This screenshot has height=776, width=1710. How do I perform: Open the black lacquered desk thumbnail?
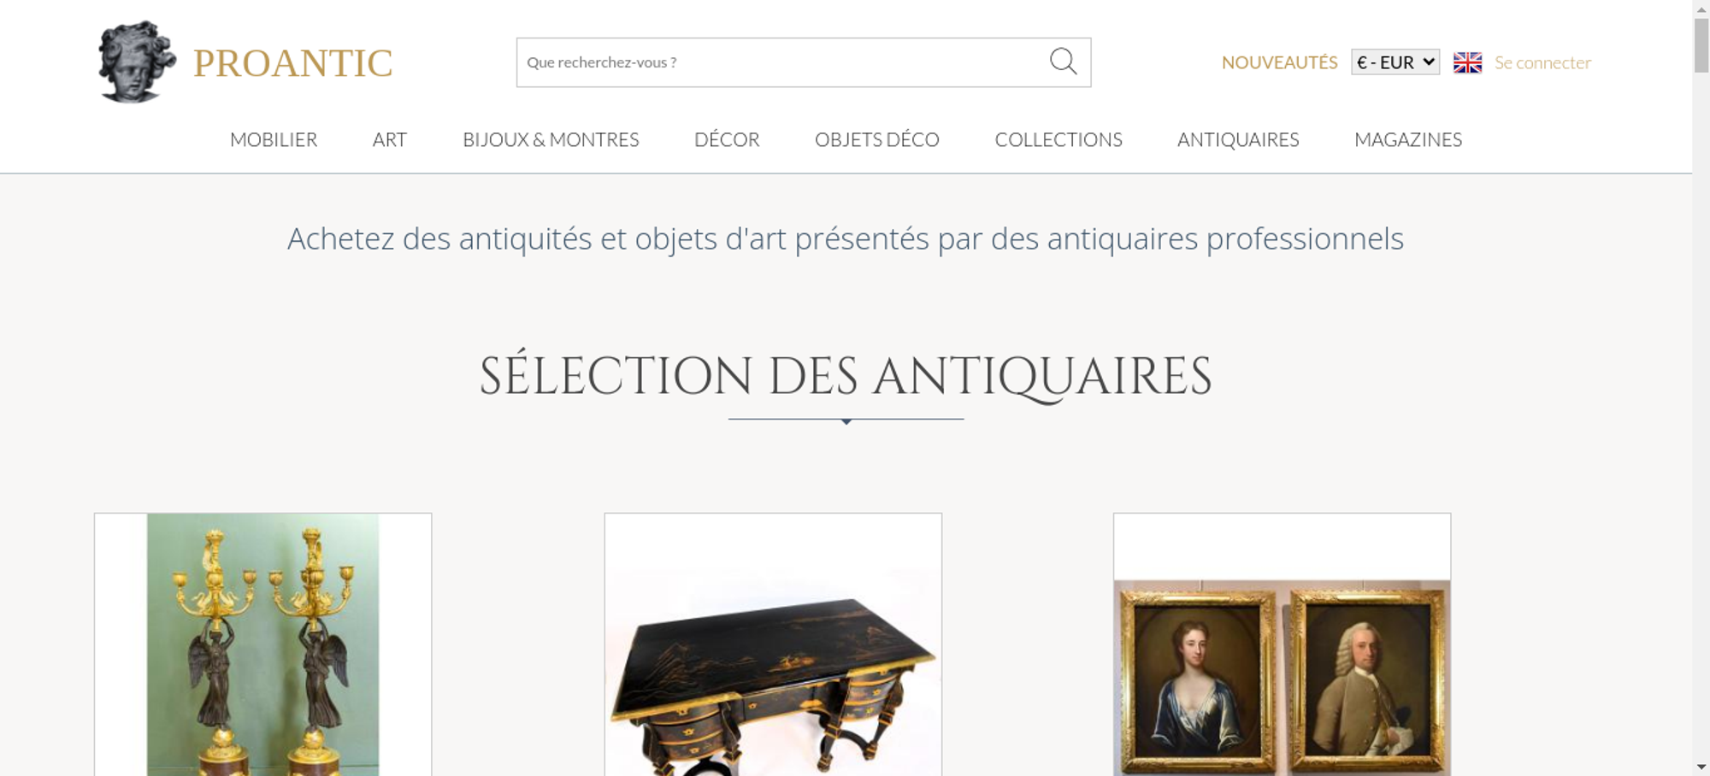click(773, 644)
